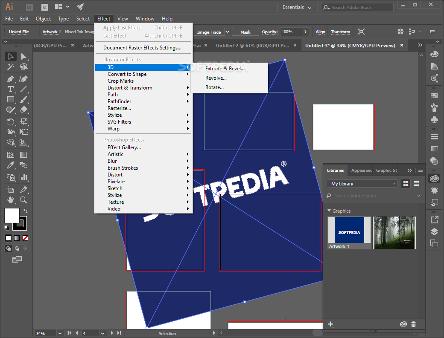
Task: Set paint mode to Gradient
Action: [17, 238]
